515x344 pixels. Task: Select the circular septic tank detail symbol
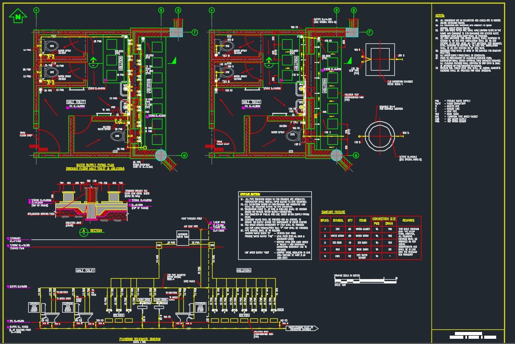[x=379, y=135]
